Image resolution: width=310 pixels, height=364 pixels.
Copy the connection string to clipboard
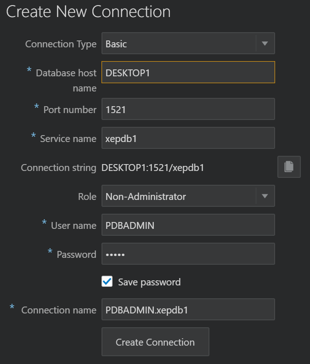tap(289, 167)
